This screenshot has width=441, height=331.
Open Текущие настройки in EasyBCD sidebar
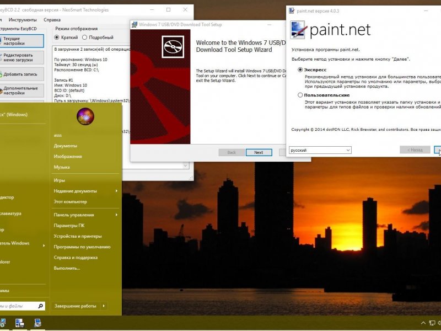coord(21,41)
